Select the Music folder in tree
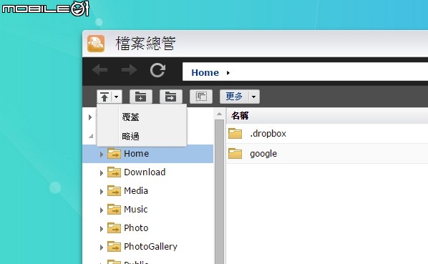 136,209
